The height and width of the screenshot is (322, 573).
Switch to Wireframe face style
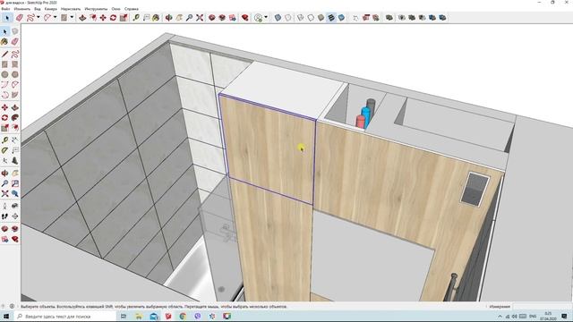tap(301, 18)
